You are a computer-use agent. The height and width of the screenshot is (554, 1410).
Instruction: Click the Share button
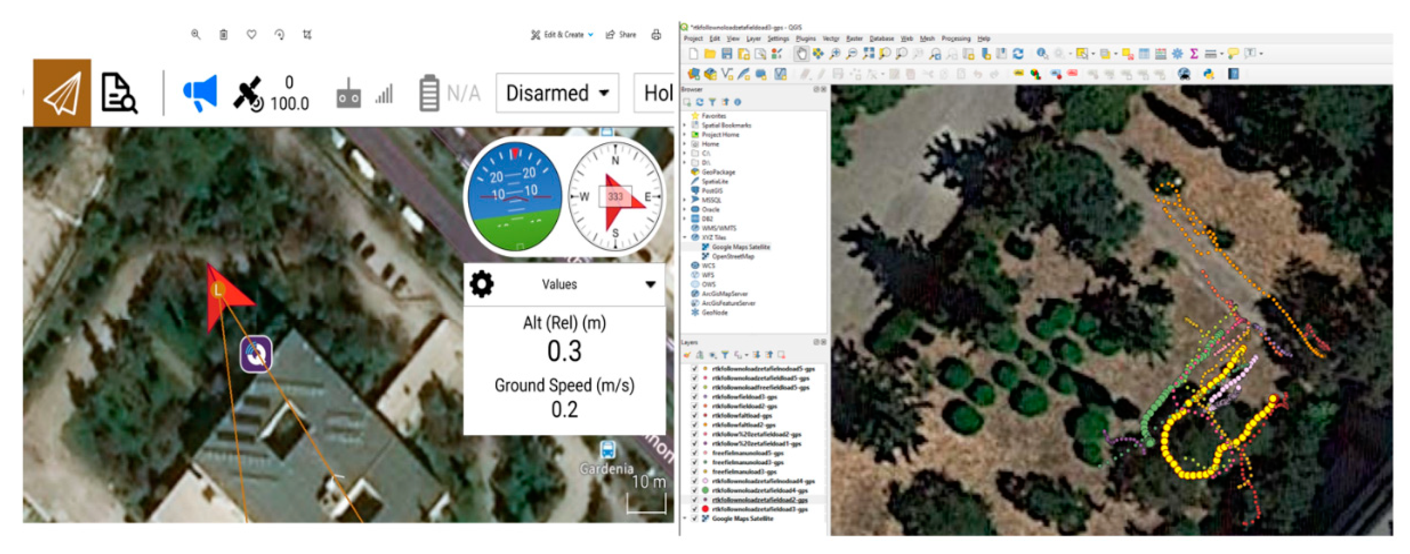point(621,34)
